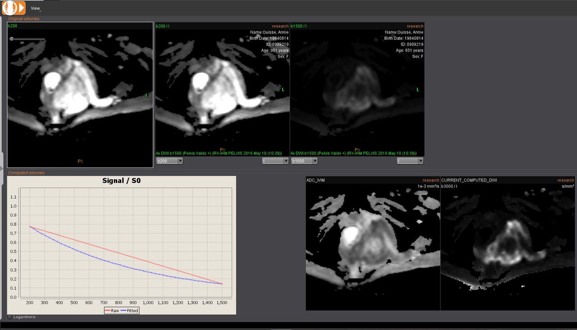This screenshot has height=330, width=577.
Task: Click the green 'Ax DWI b1500' caption under b200 / I view
Action: (218, 153)
